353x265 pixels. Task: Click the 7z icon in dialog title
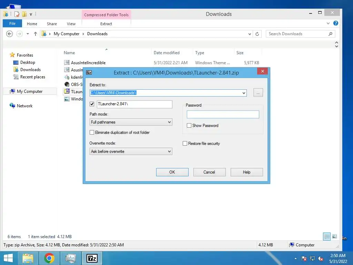pyautogui.click(x=89, y=72)
